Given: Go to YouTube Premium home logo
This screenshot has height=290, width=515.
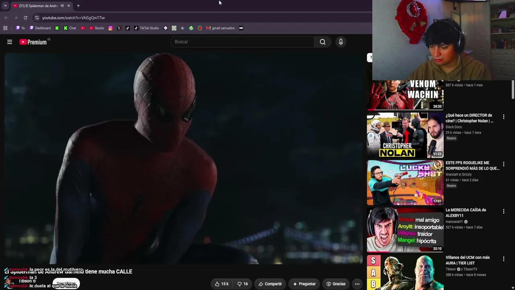Looking at the screenshot, I should (33, 42).
